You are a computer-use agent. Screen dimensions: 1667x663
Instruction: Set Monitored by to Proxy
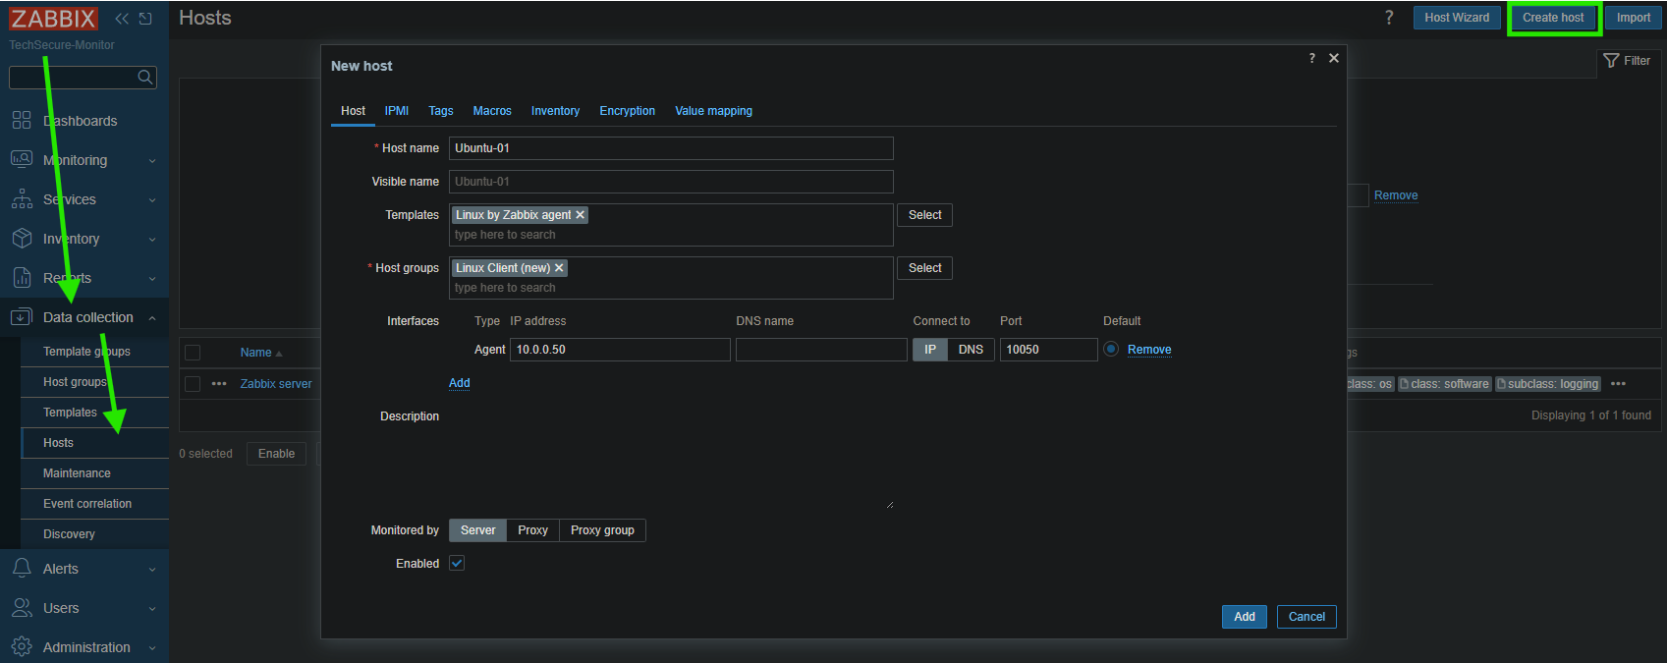pyautogui.click(x=532, y=530)
